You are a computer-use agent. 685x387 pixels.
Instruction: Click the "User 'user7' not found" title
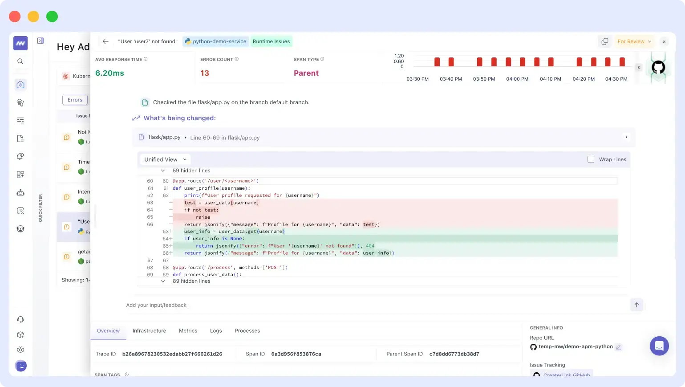147,41
